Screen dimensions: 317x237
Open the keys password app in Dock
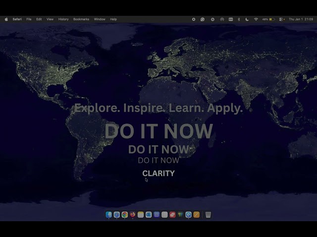point(180,215)
